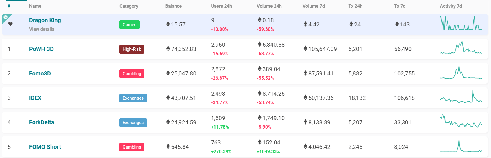Click Fomo3D's Gambling category tag
The height and width of the screenshot is (158, 491).
[132, 74]
